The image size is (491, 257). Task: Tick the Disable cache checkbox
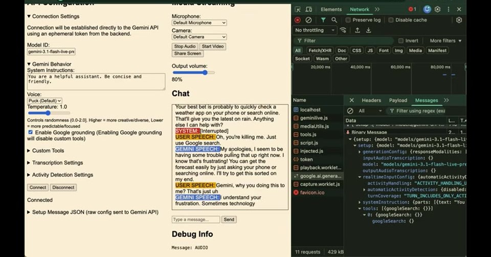391,20
